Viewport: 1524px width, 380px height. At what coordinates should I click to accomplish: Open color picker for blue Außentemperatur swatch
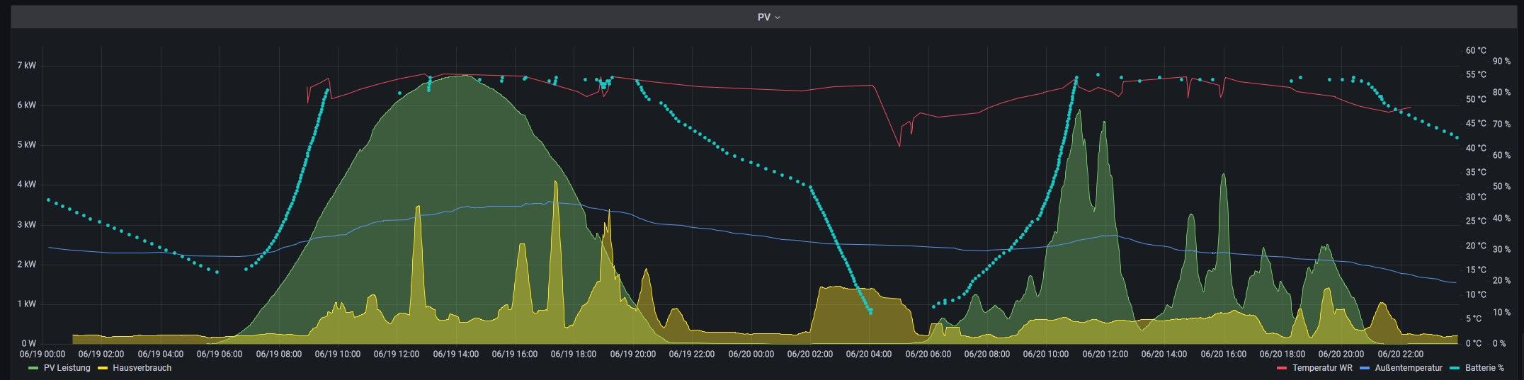click(x=1365, y=369)
